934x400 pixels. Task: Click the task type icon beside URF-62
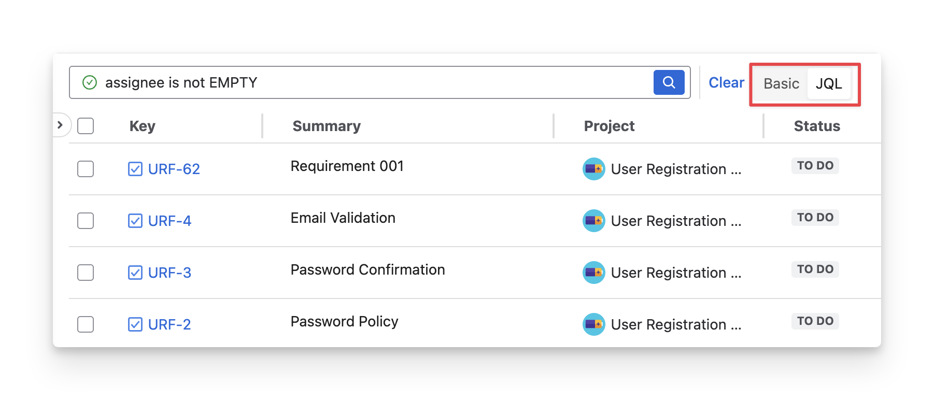pyautogui.click(x=135, y=169)
